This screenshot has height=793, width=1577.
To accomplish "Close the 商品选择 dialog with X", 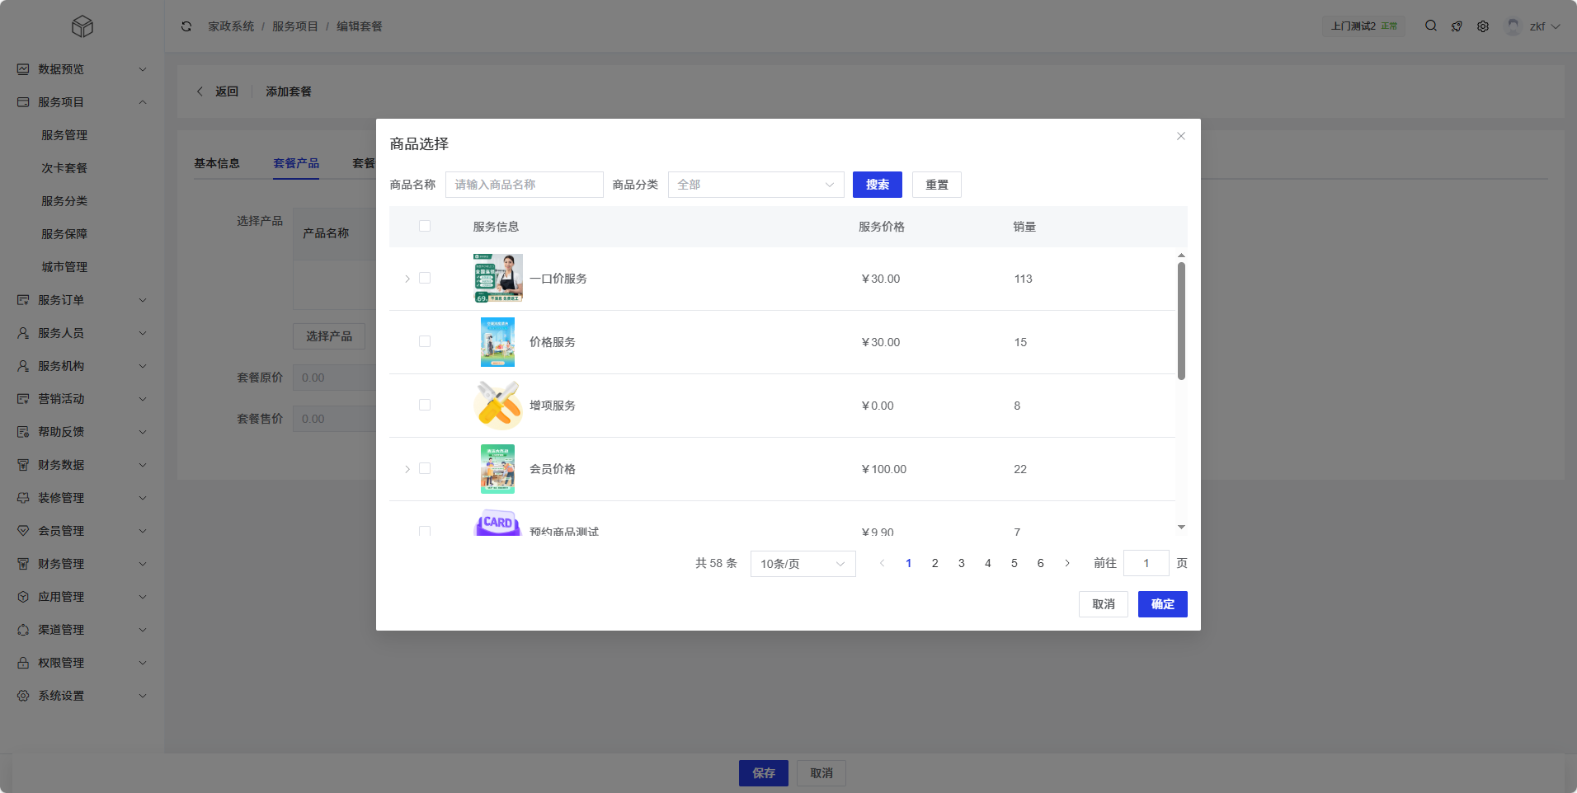I will (x=1181, y=136).
